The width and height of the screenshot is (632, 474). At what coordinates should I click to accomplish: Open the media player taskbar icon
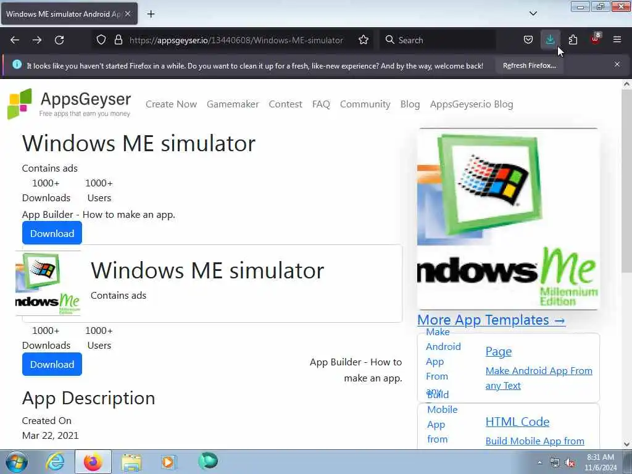pos(168,462)
